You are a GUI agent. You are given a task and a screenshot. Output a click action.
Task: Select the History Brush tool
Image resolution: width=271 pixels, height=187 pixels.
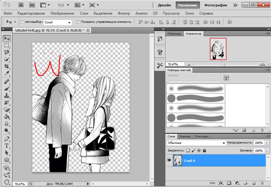7,102
